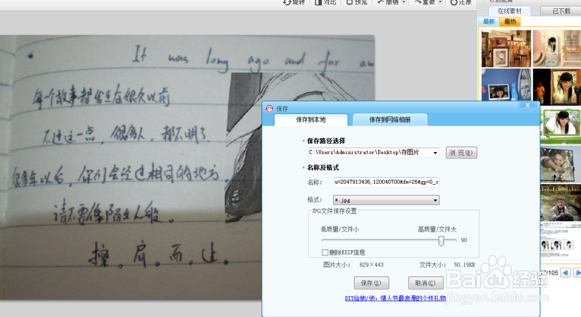Open the DIY给她/他 情人节 gift link
Viewport: 581px width, 317px height.
coord(395,298)
